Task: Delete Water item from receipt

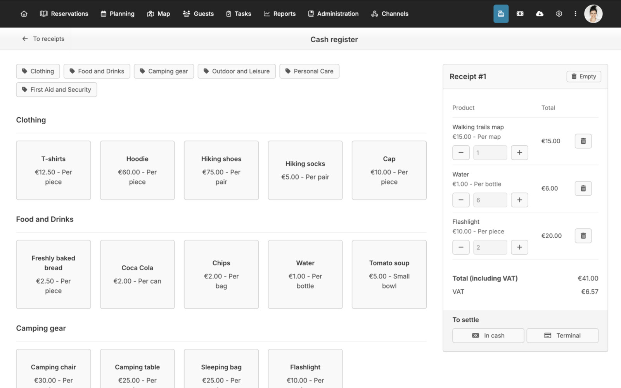Action: [583, 188]
